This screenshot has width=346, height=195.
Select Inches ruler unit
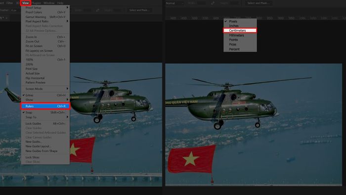(x=240, y=26)
